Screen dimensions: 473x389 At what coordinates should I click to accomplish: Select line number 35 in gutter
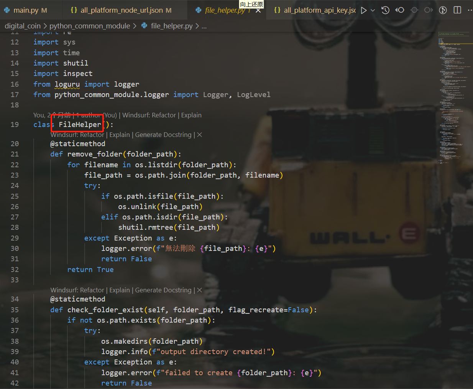point(15,310)
